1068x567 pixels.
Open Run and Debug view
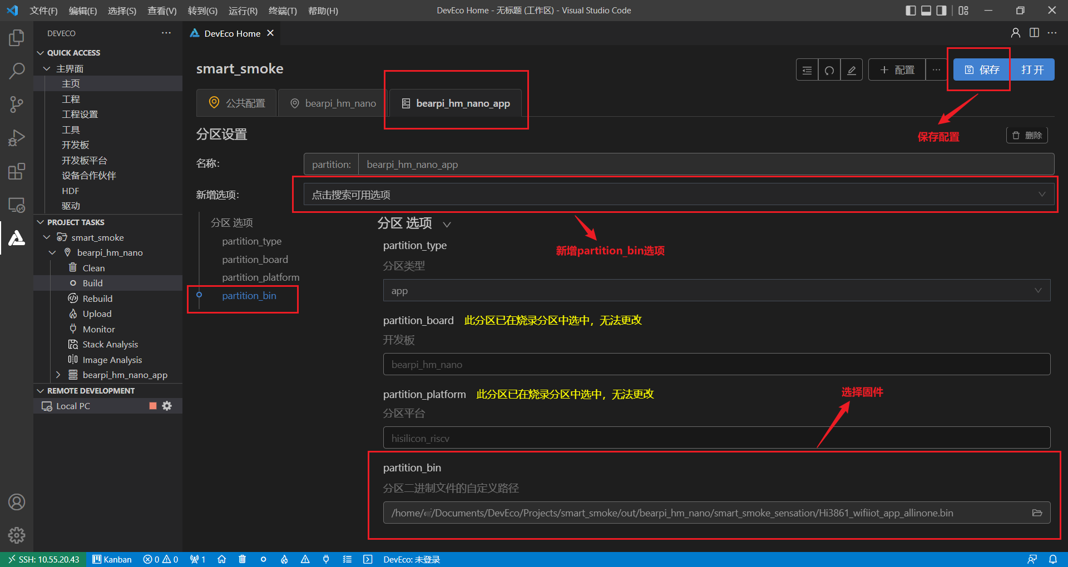pyautogui.click(x=17, y=137)
